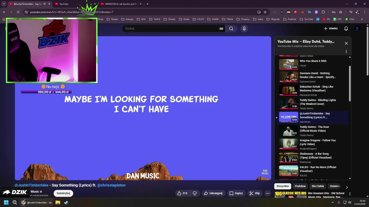This screenshot has width=369, height=207.
Task: Show hidden system tray icons
Action: [333, 202]
